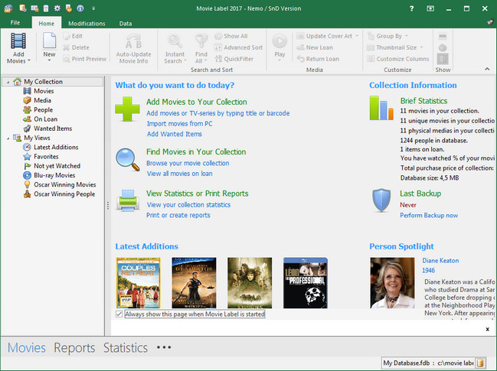Open the New button dropdown arrow
The height and width of the screenshot is (371, 497).
pyautogui.click(x=50, y=60)
